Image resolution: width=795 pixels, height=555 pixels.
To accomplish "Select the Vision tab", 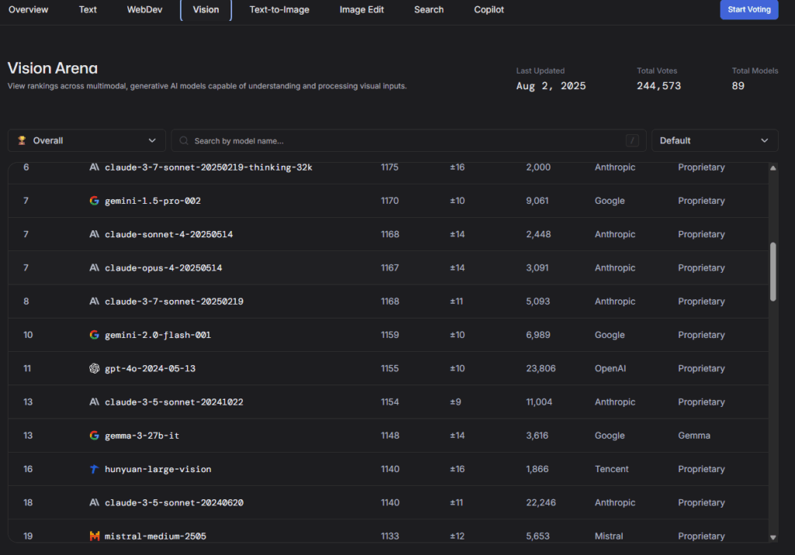I will coord(206,9).
